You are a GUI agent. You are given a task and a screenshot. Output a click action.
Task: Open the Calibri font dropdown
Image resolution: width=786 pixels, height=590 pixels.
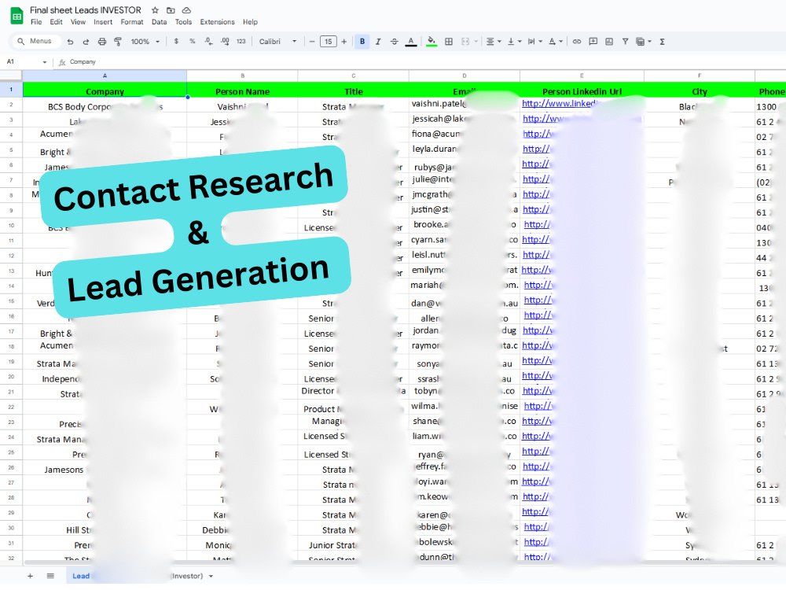[x=277, y=42]
